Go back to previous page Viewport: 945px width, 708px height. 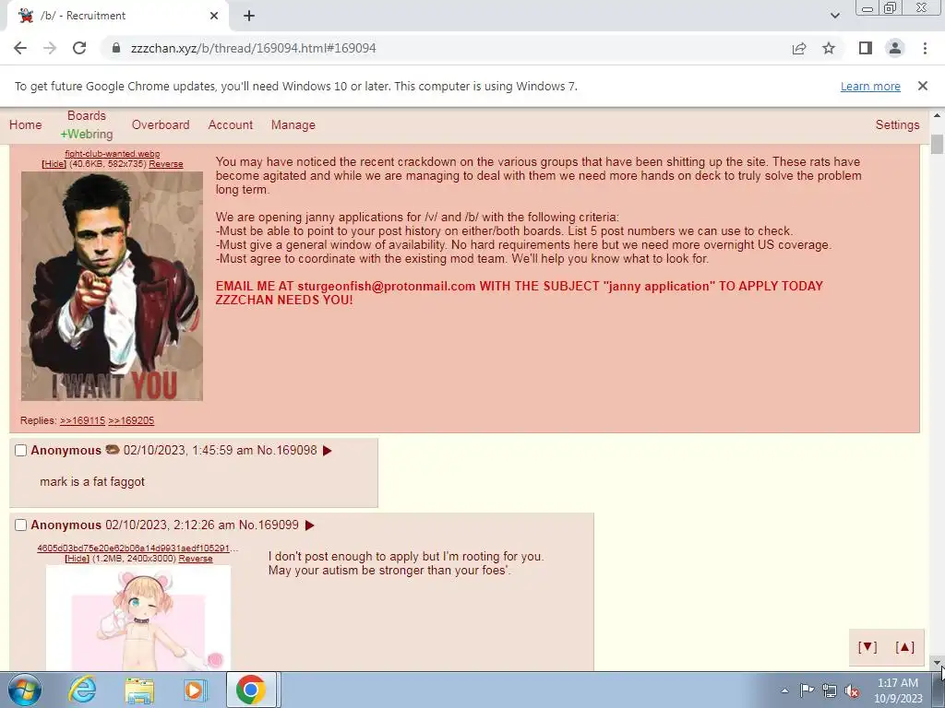[x=20, y=48]
